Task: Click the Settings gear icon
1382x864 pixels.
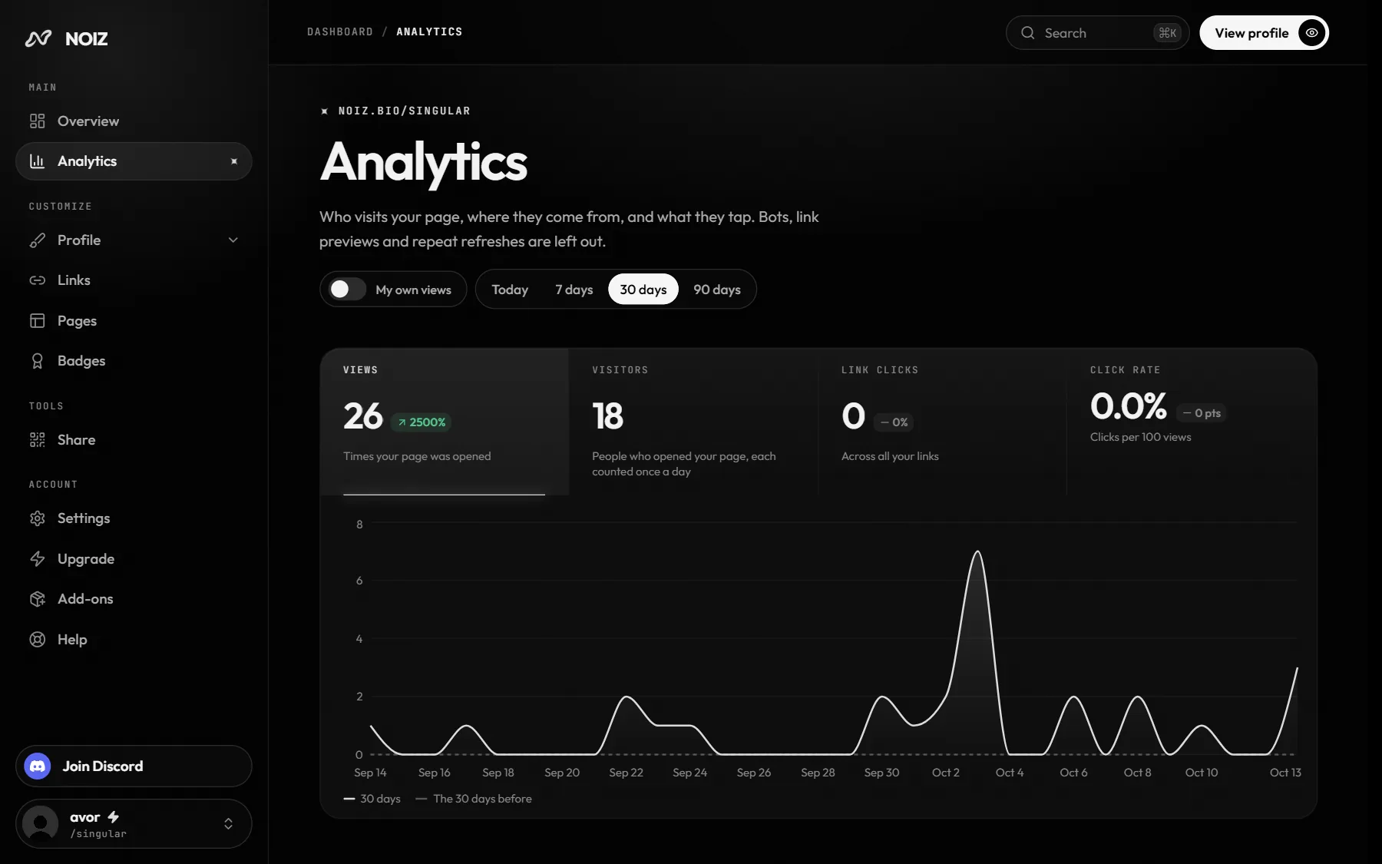Action: click(x=37, y=518)
